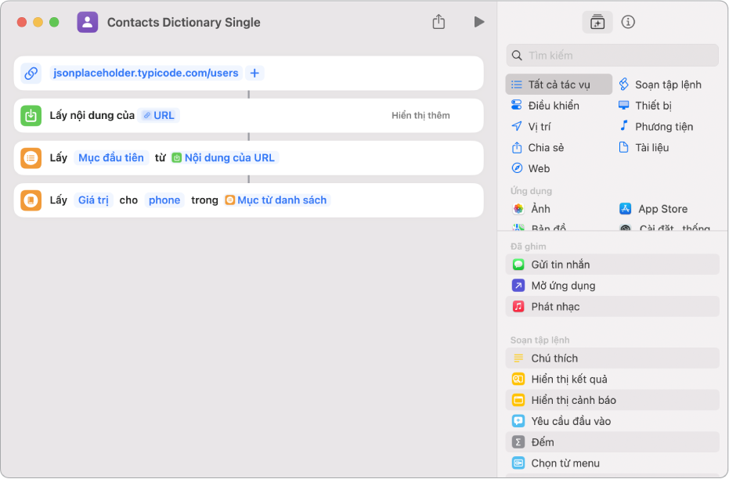Click the purple Contacts shortcut icon
Viewport: 729px width, 479px height.
point(88,22)
